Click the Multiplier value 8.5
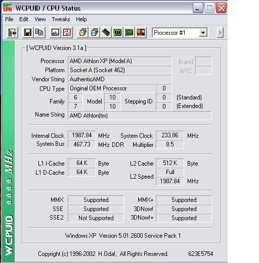259x263 pixels. coord(170,144)
